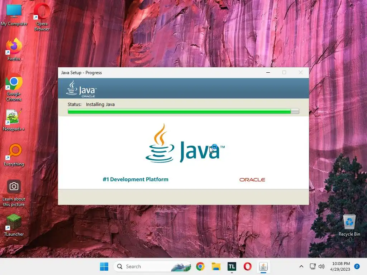Click the ORACLE logo in installer banner
The width and height of the screenshot is (367, 275).
(x=252, y=180)
